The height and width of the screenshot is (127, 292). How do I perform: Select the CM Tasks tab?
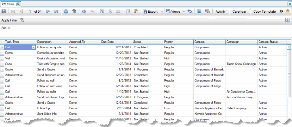(9, 4)
